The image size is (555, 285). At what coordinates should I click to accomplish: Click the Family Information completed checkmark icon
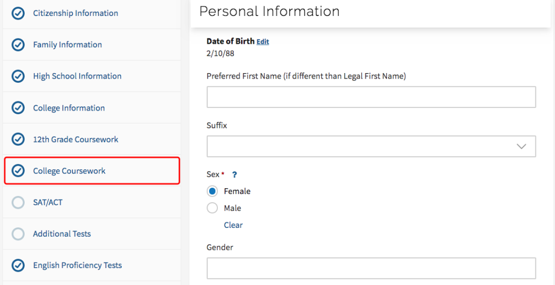pos(18,45)
